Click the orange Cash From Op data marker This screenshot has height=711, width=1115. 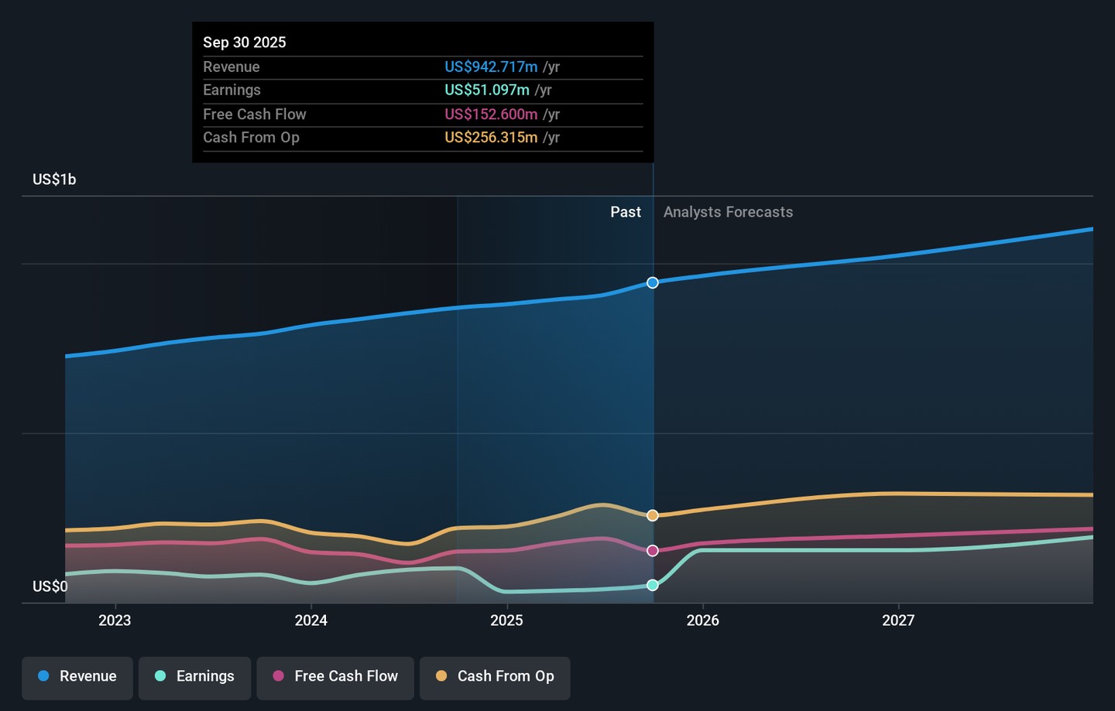click(x=653, y=515)
